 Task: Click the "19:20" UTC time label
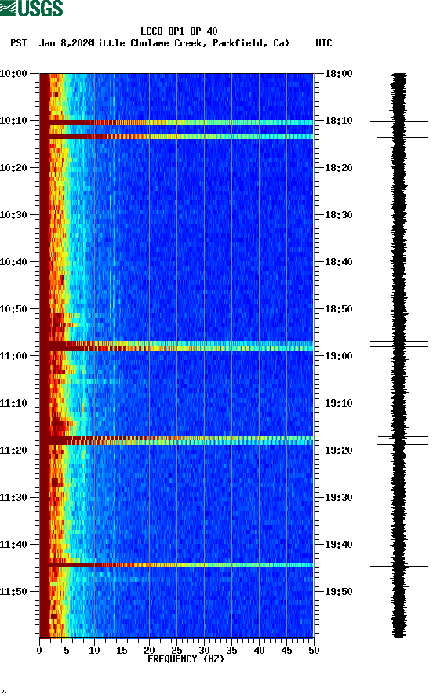click(x=339, y=450)
